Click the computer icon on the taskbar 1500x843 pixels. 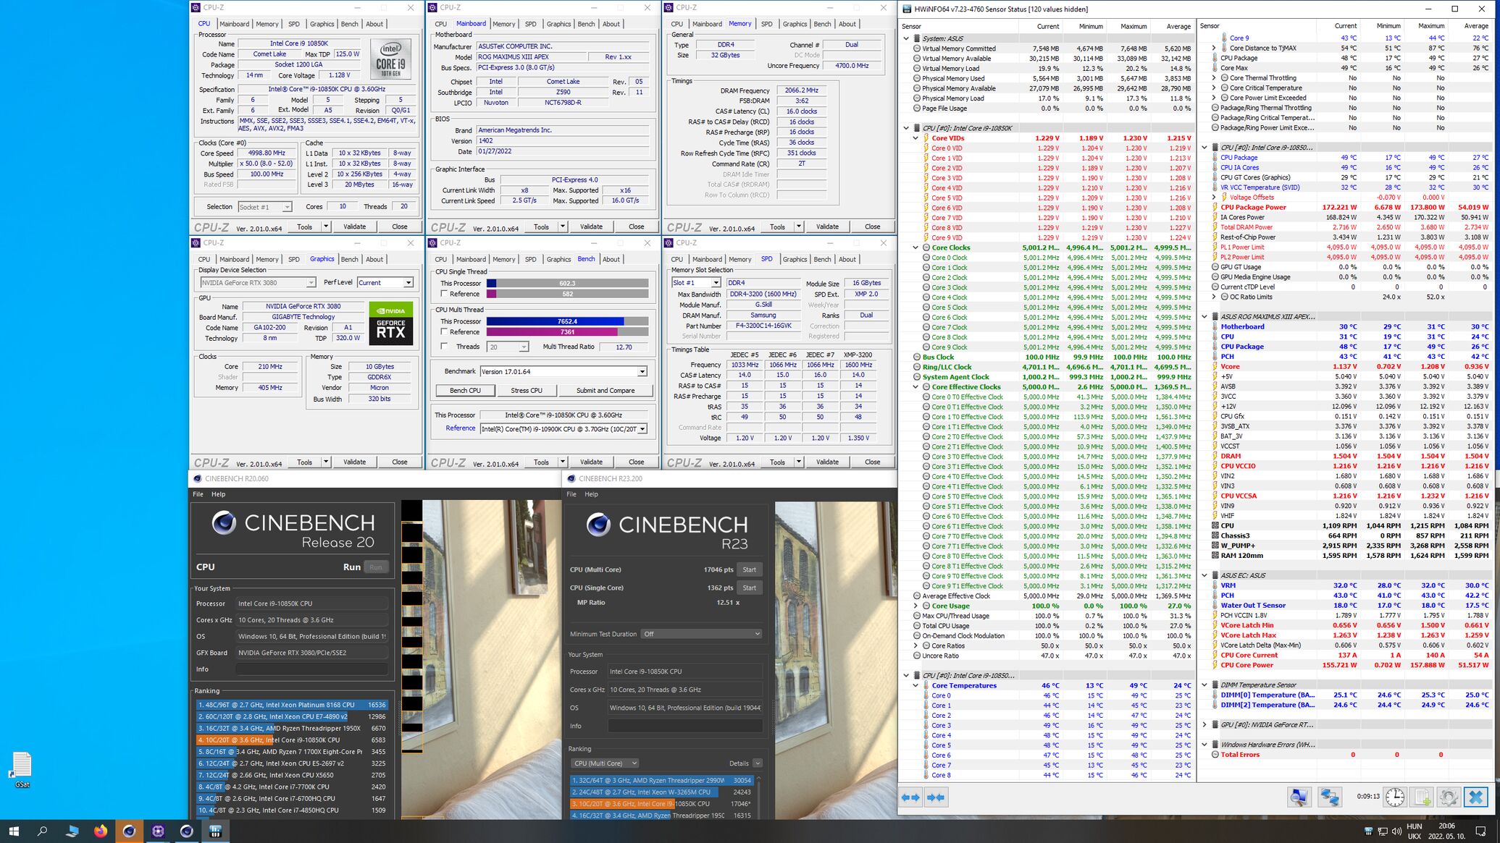tap(72, 831)
